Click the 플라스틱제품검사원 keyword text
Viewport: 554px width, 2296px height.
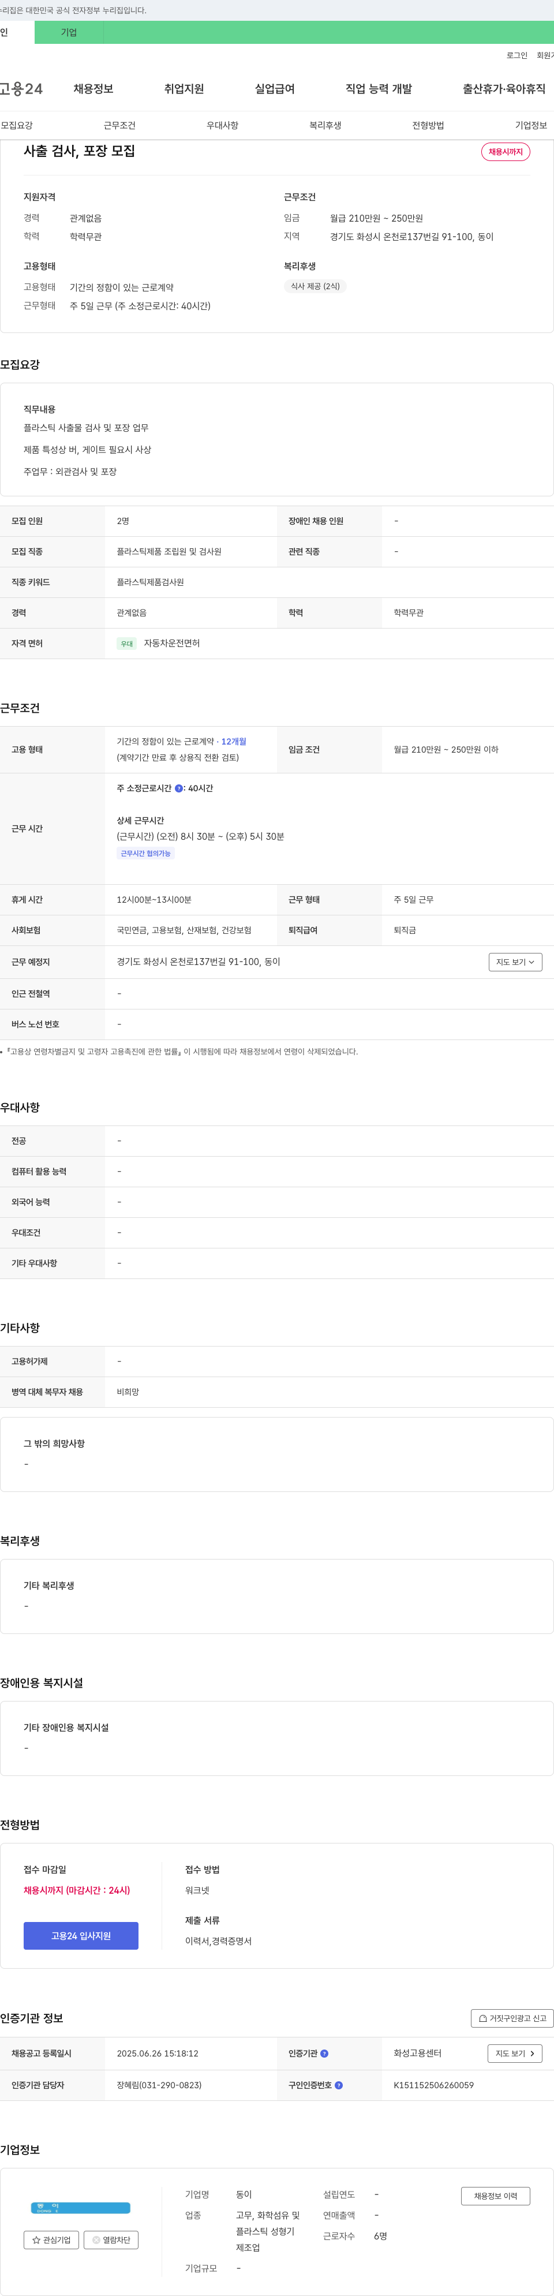pos(151,582)
